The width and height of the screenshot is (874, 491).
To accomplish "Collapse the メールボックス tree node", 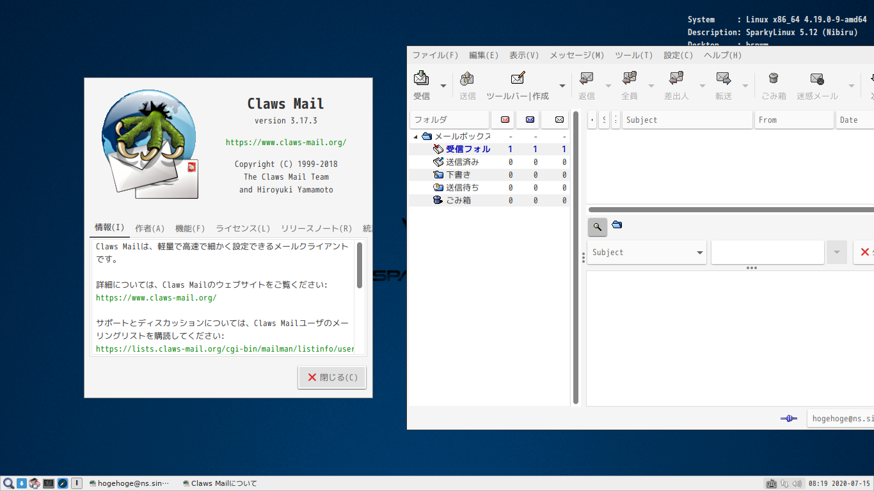I will pyautogui.click(x=415, y=137).
